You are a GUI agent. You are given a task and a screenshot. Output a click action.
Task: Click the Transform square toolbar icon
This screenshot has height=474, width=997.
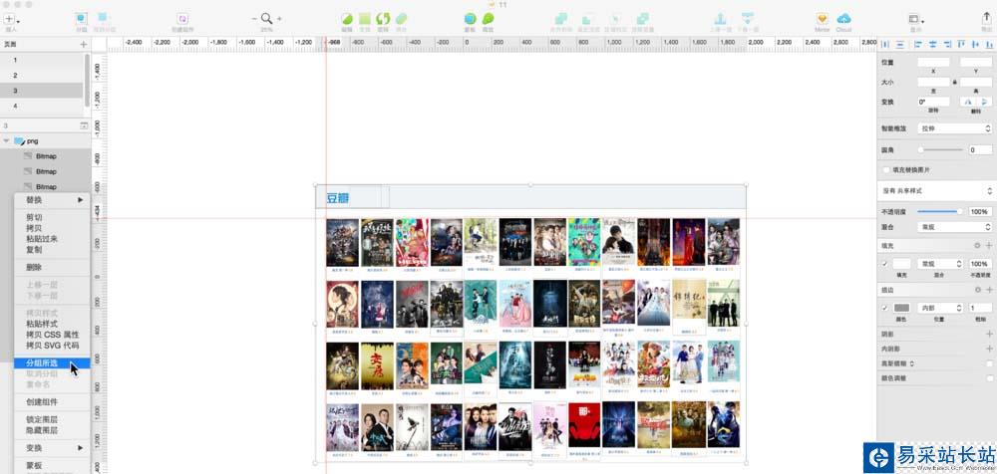[364, 19]
